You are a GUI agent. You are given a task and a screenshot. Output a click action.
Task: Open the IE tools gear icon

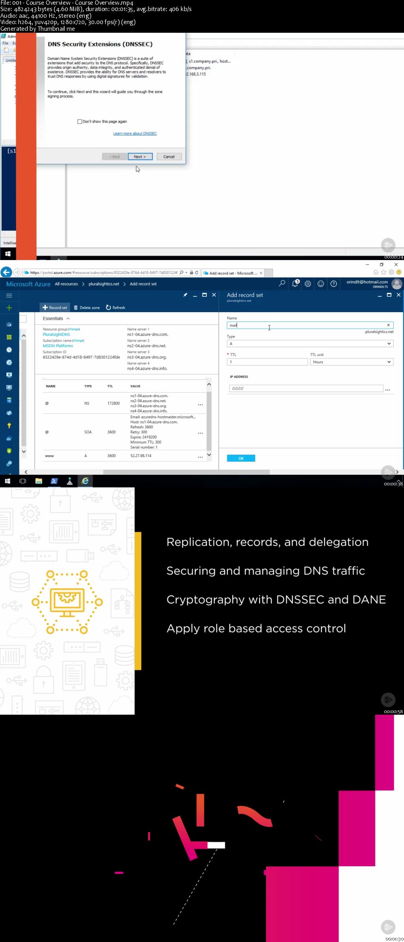click(x=391, y=272)
